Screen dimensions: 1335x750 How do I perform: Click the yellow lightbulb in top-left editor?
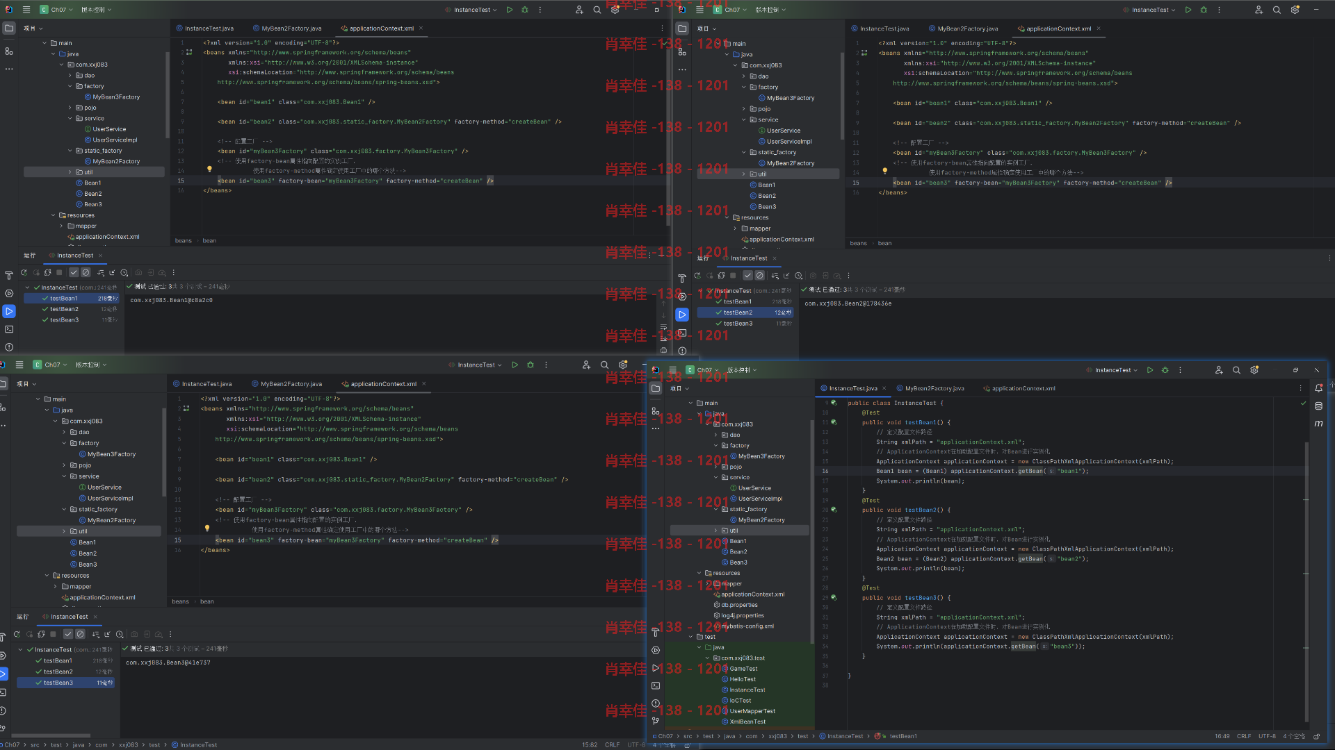click(209, 169)
